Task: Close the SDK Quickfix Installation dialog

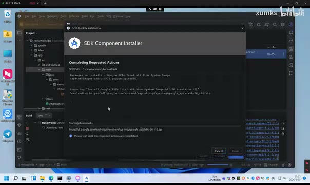Action: (x=243, y=28)
